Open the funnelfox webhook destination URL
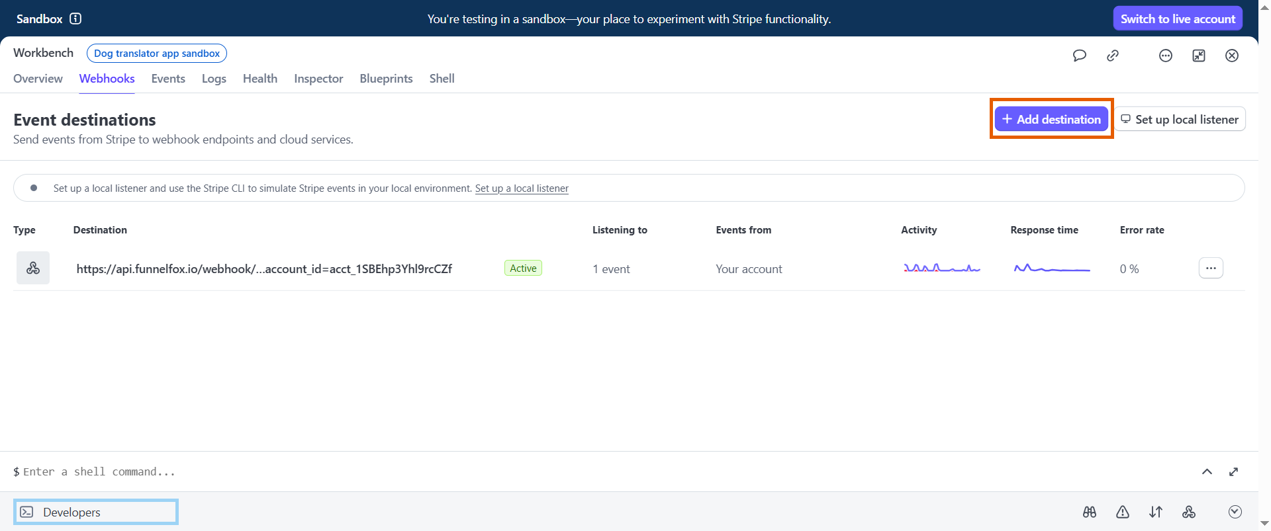The width and height of the screenshot is (1271, 531). [264, 269]
